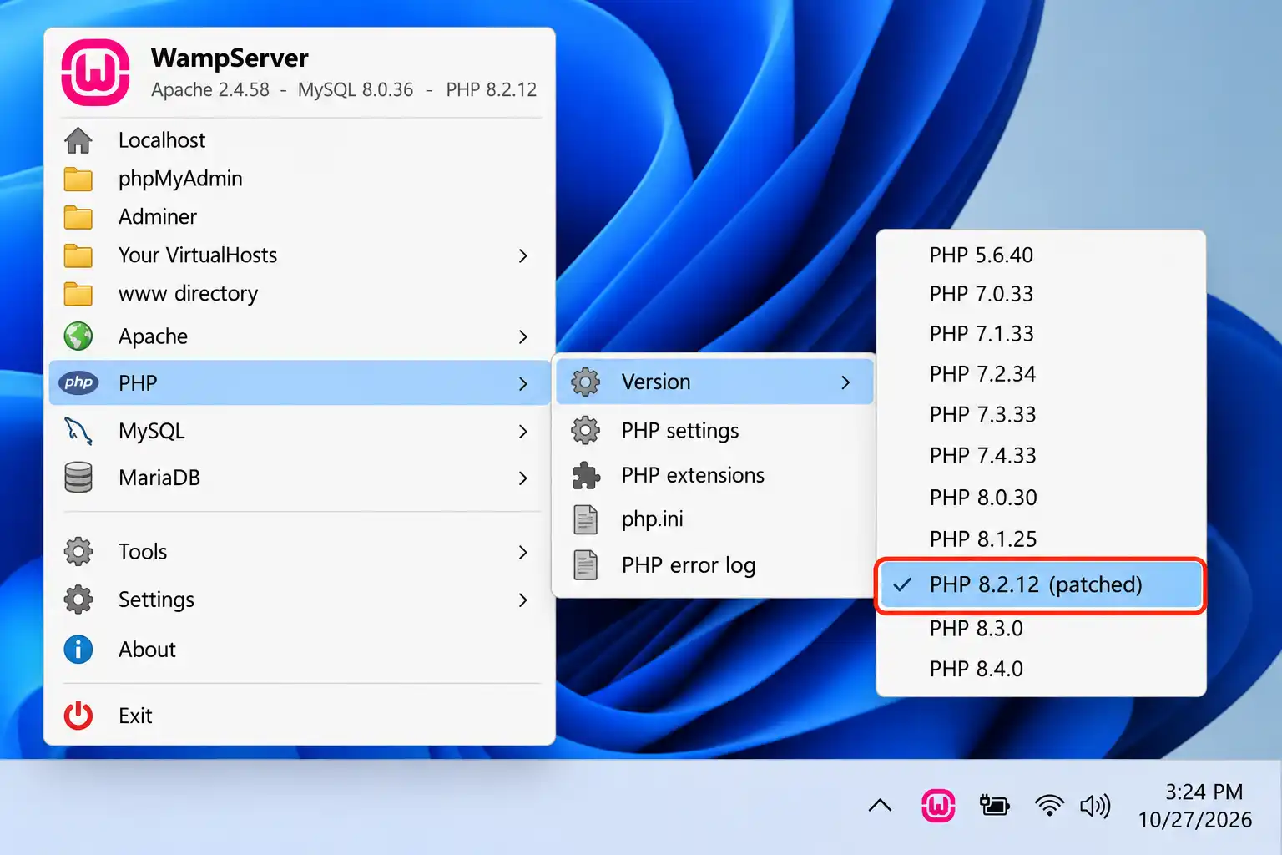The width and height of the screenshot is (1282, 855).
Task: Expand the MariaDB submenu arrow
Action: click(x=523, y=478)
